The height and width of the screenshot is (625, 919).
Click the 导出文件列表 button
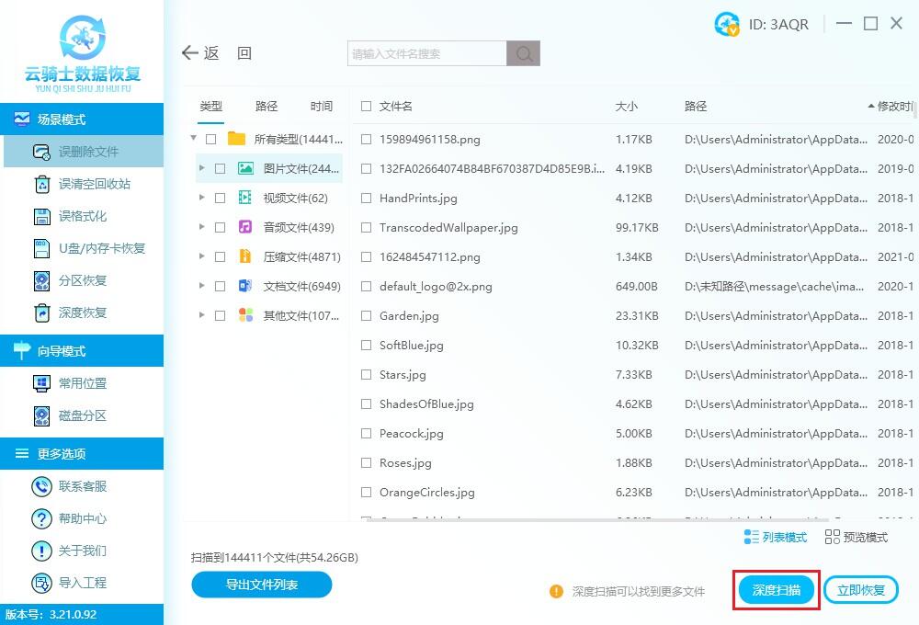click(x=262, y=585)
